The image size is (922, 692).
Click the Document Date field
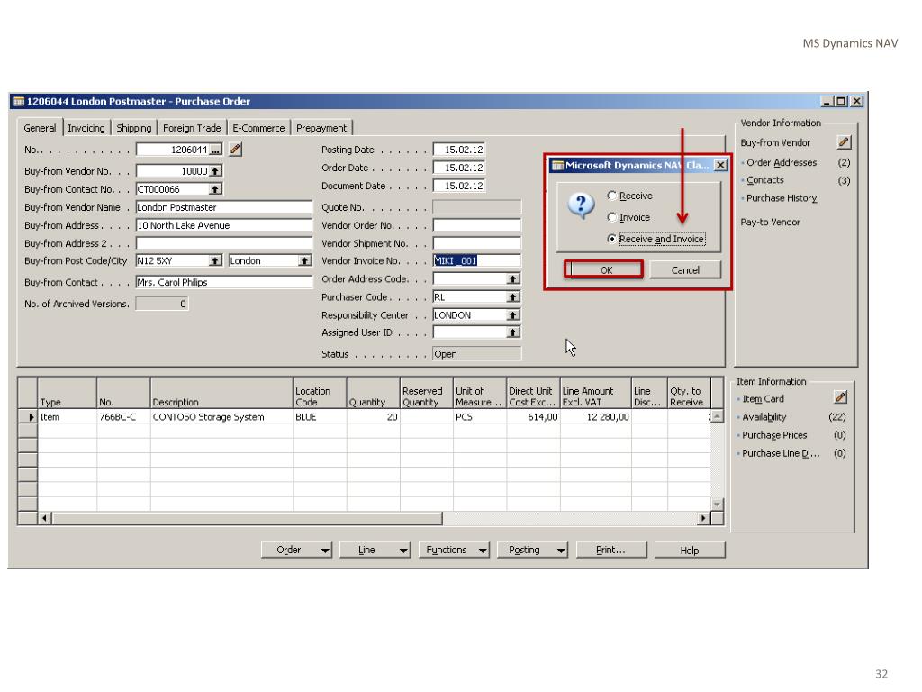pos(458,186)
